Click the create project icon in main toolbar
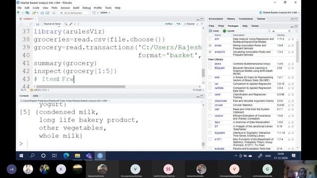 point(27,13)
